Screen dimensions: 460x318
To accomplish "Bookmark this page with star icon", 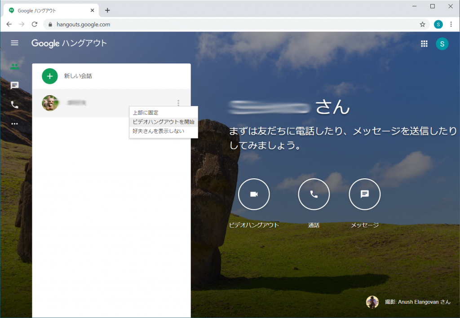I will click(422, 24).
